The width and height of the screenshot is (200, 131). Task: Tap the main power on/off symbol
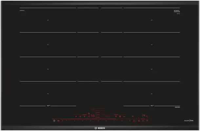pyautogui.click(x=54, y=121)
